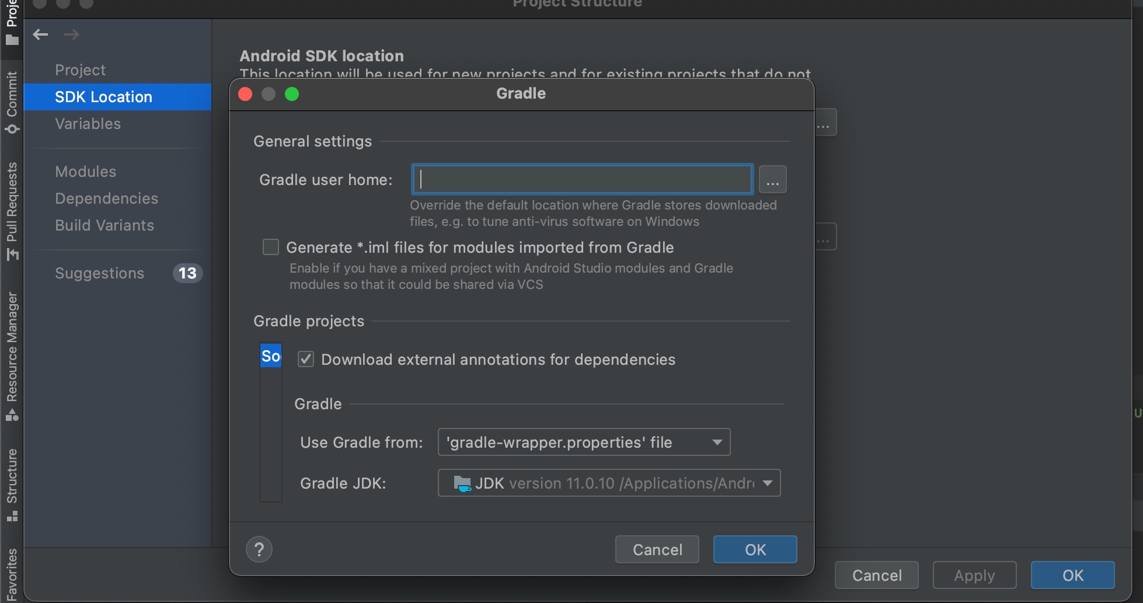Open the Gradle JDK dropdown
This screenshot has width=1143, height=603.
point(609,483)
